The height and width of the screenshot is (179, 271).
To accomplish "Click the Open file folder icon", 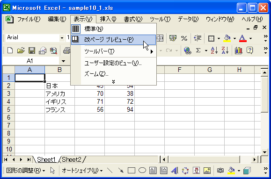I will pos(21,51).
